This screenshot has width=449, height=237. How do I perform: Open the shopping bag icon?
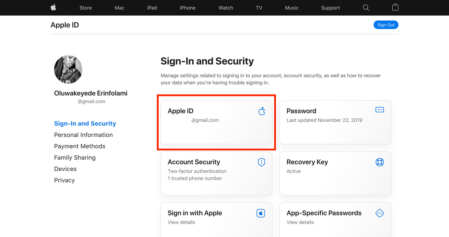(x=395, y=7)
